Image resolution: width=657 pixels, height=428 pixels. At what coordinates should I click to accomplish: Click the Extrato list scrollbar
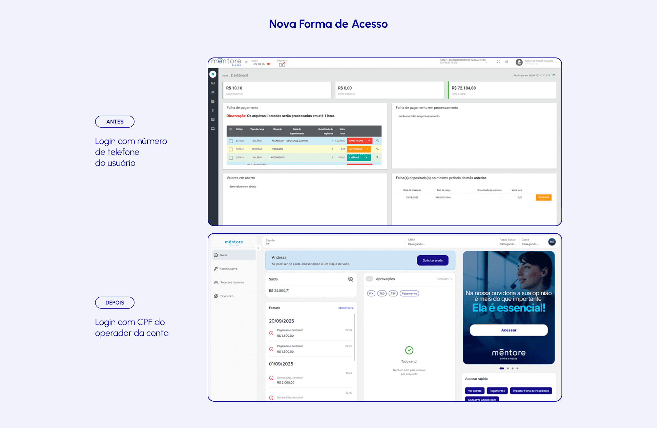(x=355, y=337)
